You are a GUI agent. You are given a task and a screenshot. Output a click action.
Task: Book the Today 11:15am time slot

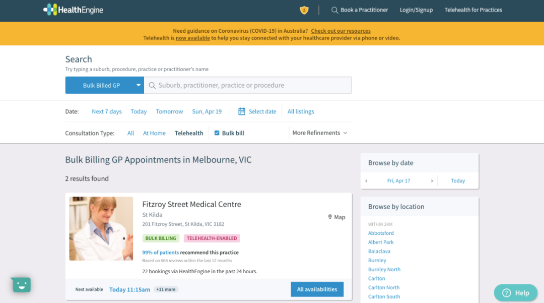point(129,289)
